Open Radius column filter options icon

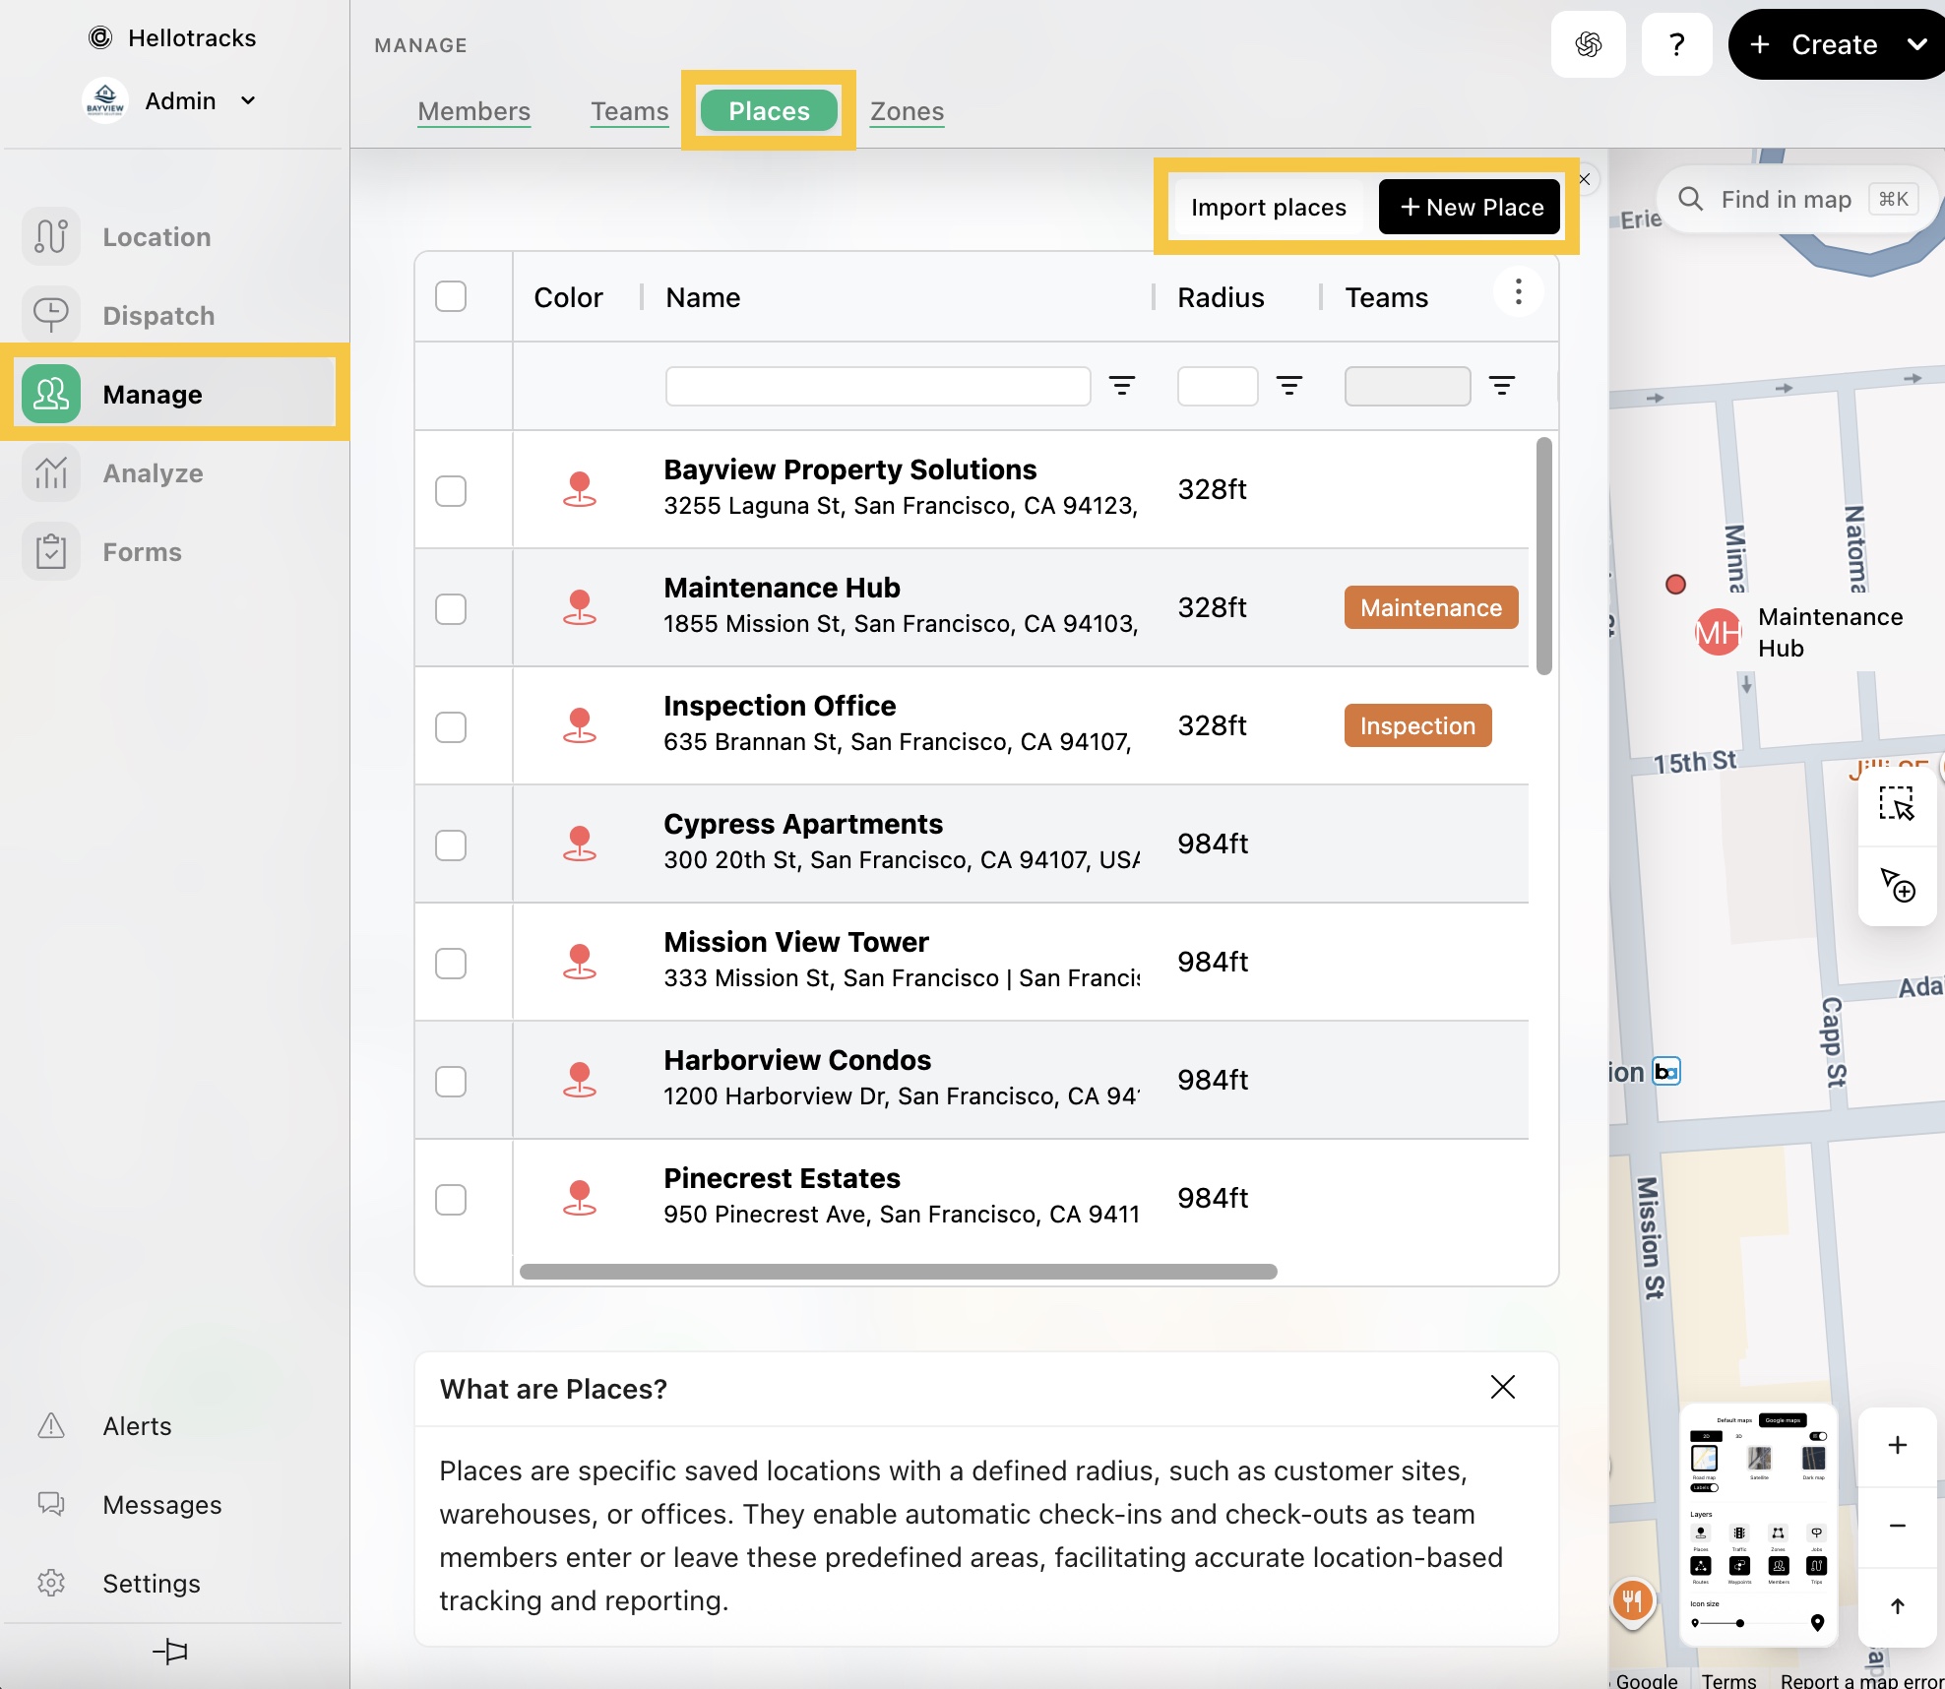[1289, 386]
